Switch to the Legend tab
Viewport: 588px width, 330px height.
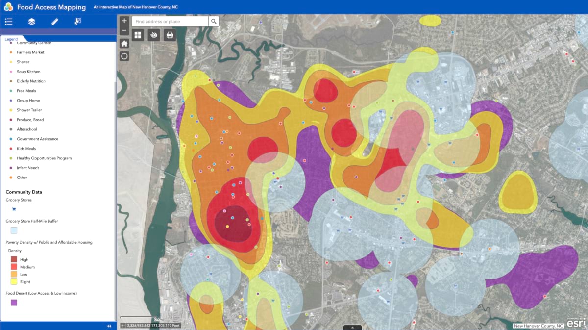click(11, 39)
